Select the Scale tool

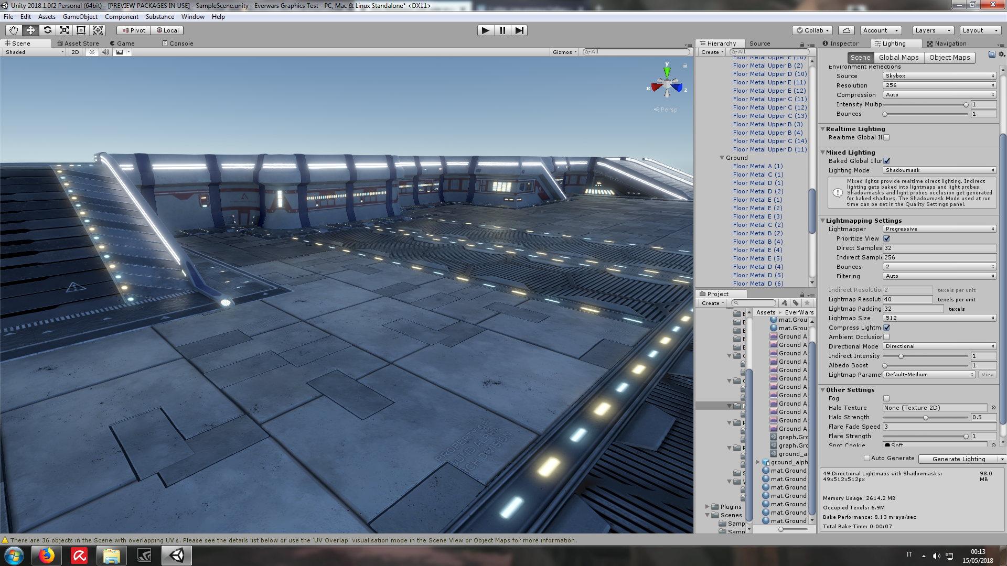click(x=64, y=30)
